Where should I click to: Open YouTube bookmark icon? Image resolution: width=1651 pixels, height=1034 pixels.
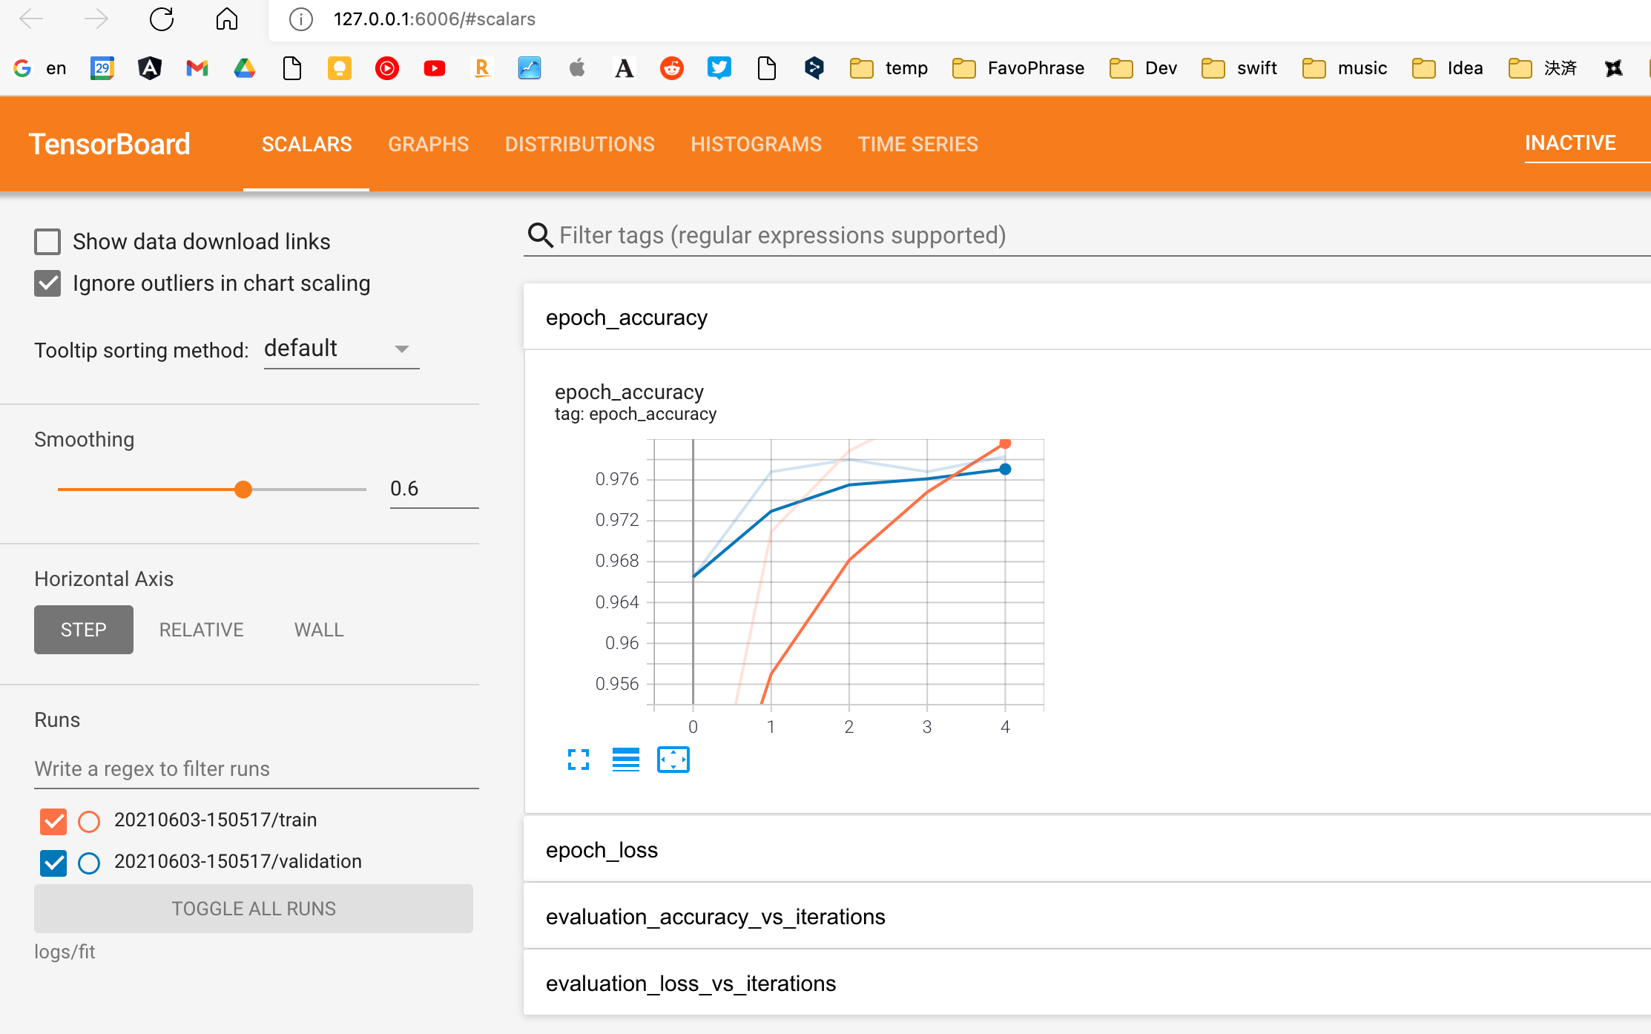[434, 68]
